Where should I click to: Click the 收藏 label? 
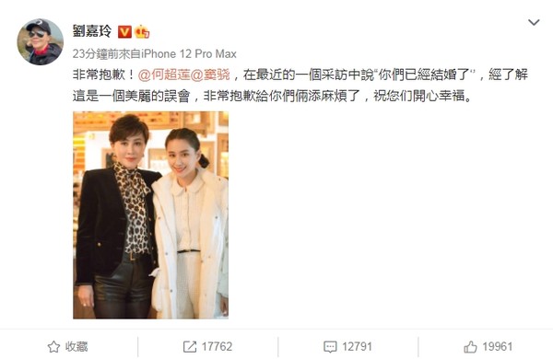[x=76, y=347]
